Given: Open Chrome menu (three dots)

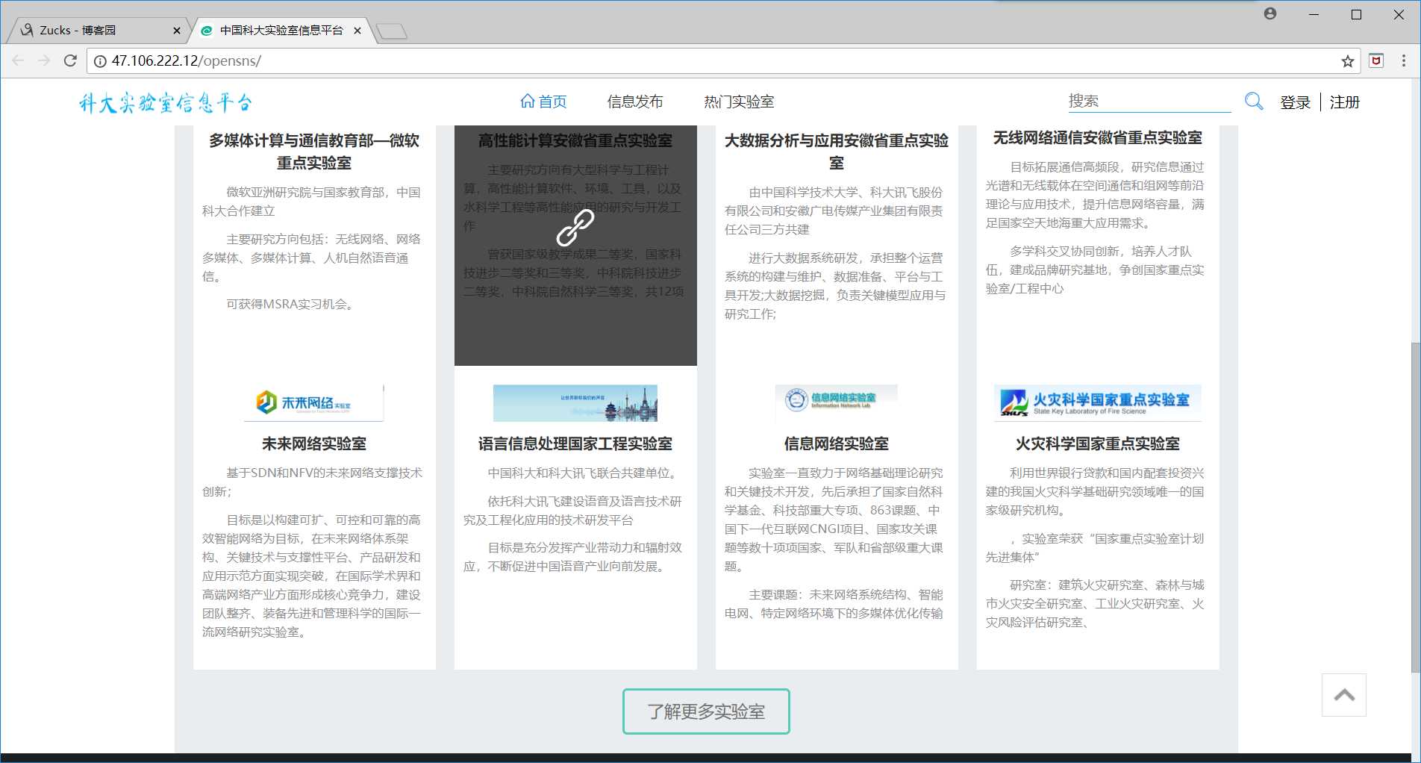Looking at the screenshot, I should tap(1404, 61).
